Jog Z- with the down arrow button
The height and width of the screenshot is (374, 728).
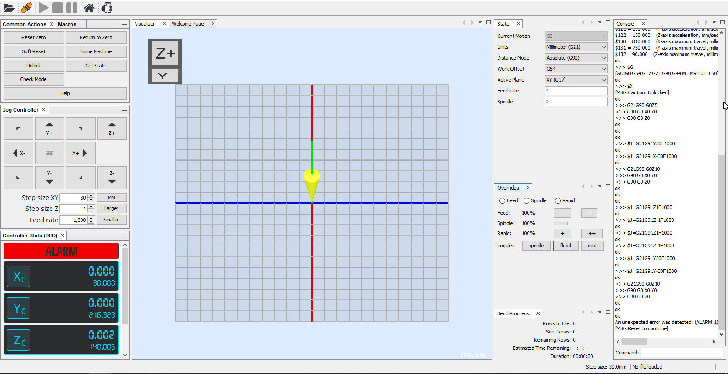112,178
